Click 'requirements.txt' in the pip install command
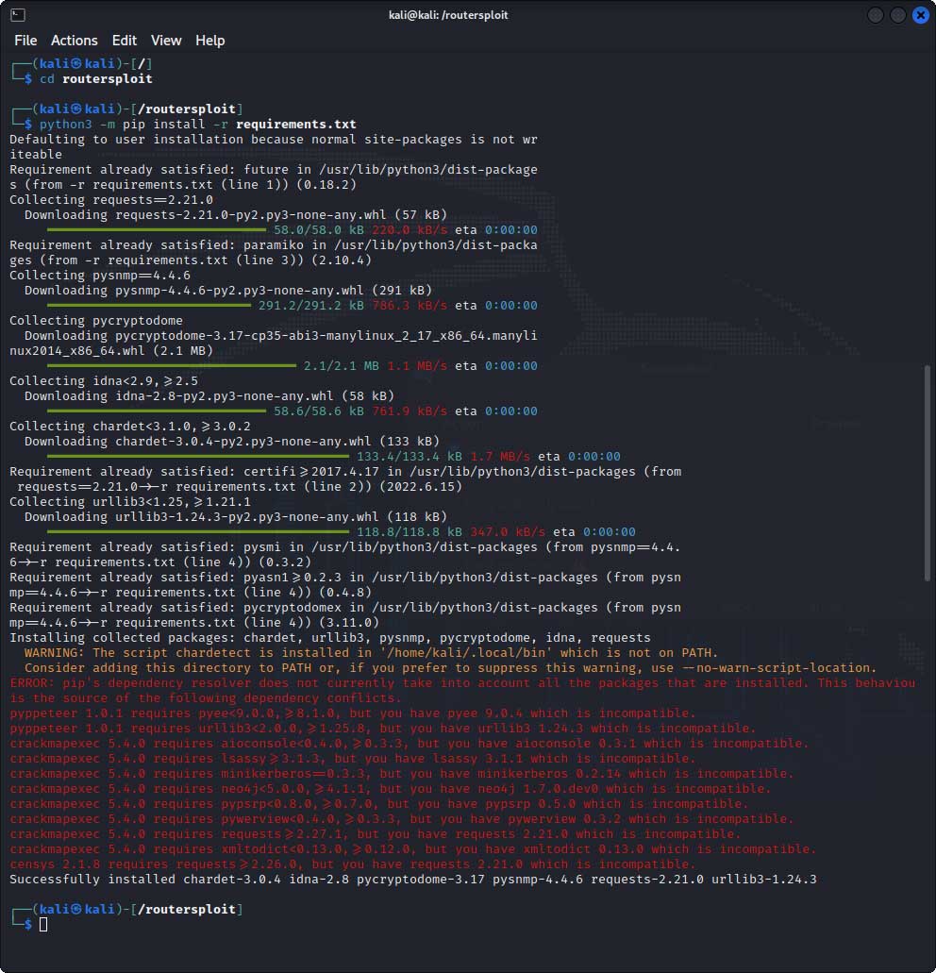936x973 pixels. (x=295, y=125)
